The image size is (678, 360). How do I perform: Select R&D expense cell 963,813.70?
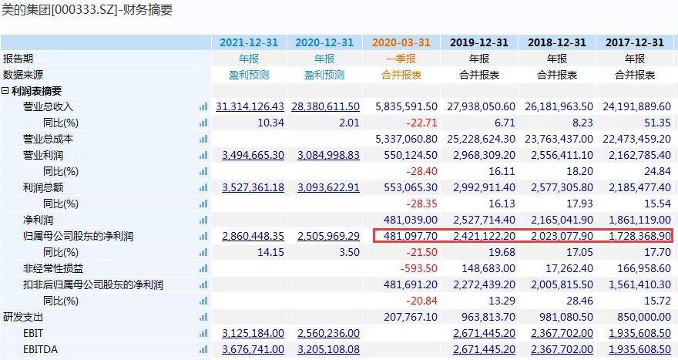click(488, 317)
